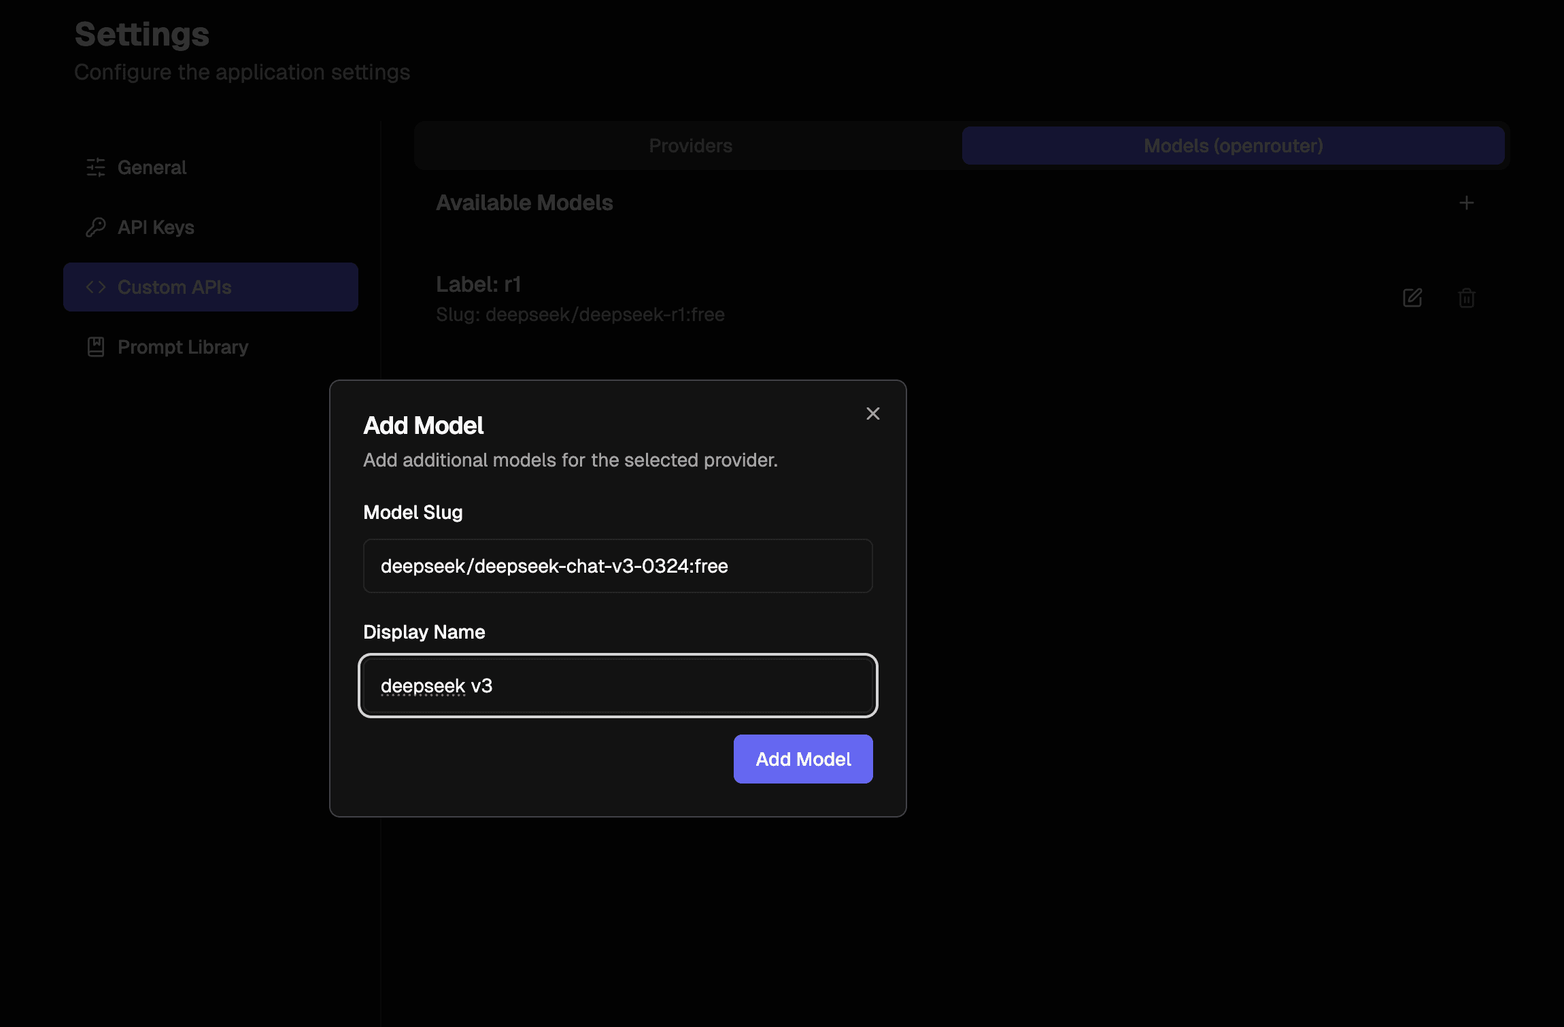Click the 'Model Slug' label
Image resolution: width=1564 pixels, height=1027 pixels.
tap(413, 512)
